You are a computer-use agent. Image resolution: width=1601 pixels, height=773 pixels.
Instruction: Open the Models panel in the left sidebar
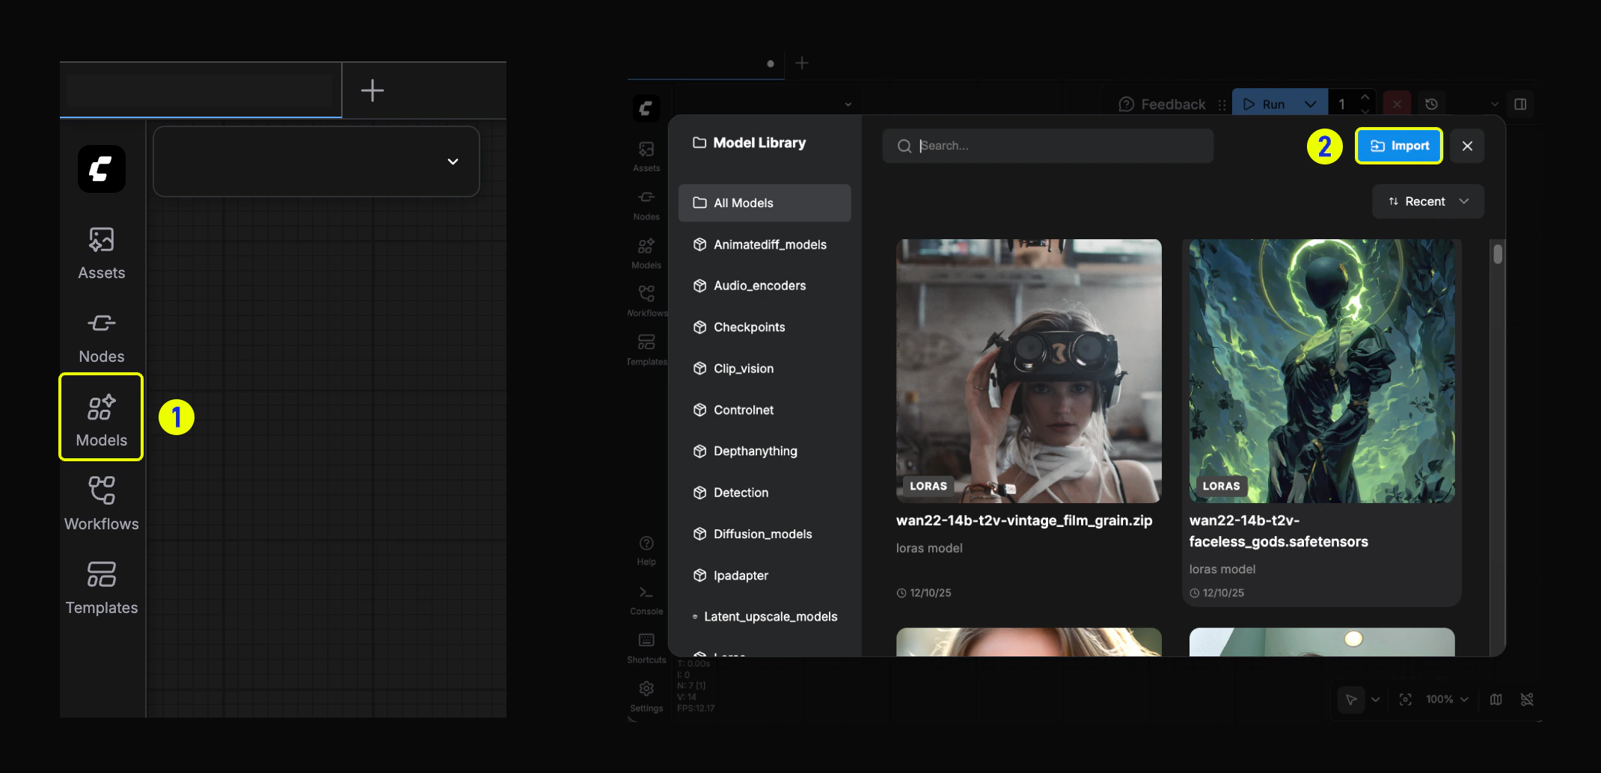(x=101, y=419)
